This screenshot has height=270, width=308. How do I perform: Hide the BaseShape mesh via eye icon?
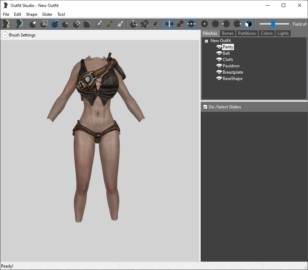pyautogui.click(x=219, y=78)
